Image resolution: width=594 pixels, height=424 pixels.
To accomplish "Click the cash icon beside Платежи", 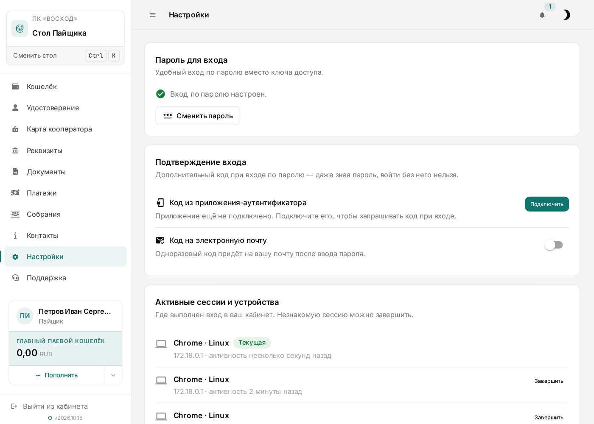I will [x=15, y=193].
